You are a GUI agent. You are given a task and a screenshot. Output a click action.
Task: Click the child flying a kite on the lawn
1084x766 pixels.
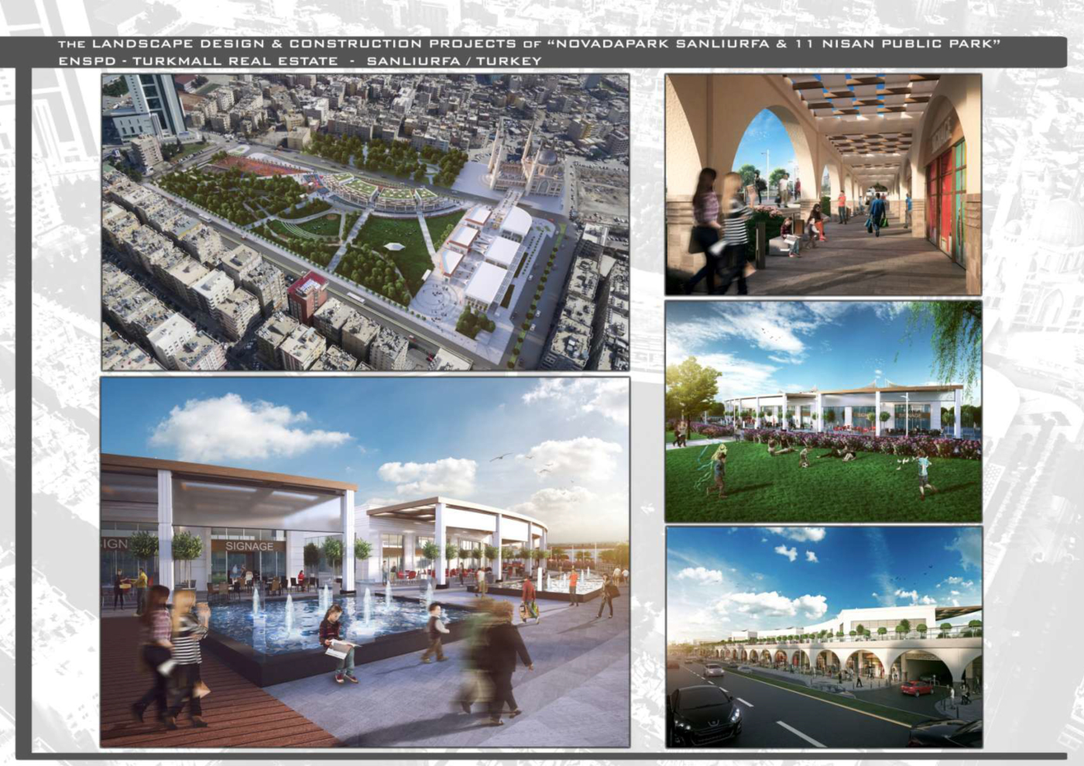point(718,474)
